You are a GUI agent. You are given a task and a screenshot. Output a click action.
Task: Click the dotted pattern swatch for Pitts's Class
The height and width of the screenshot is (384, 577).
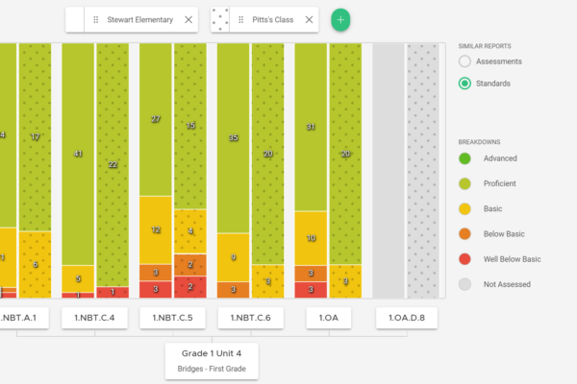coord(220,20)
